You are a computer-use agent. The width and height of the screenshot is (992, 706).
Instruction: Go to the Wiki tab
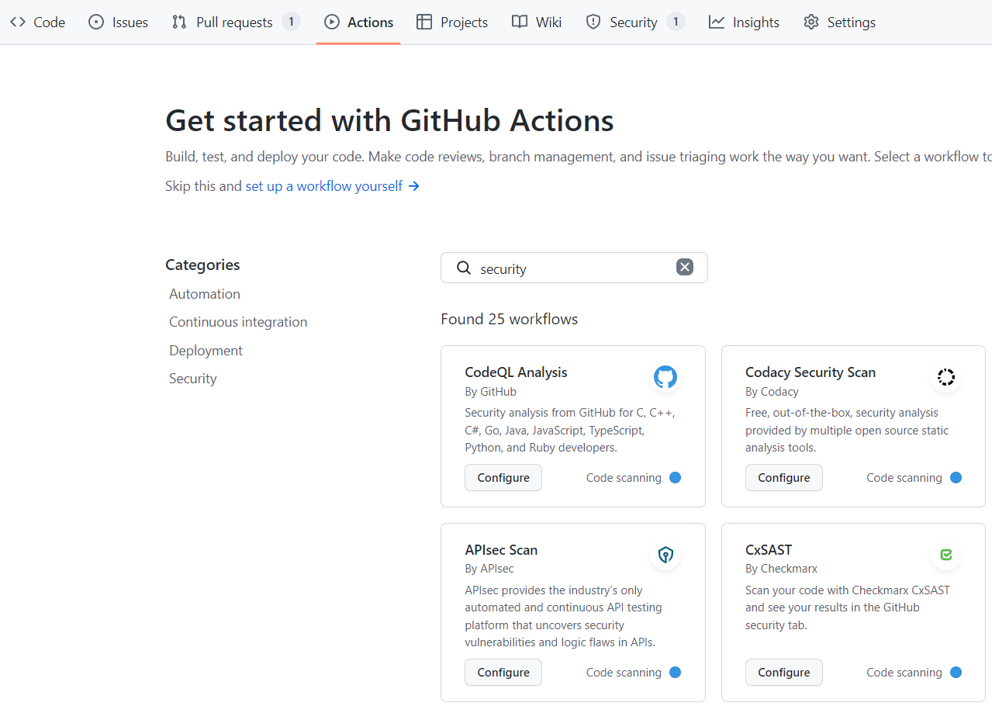pyautogui.click(x=536, y=22)
